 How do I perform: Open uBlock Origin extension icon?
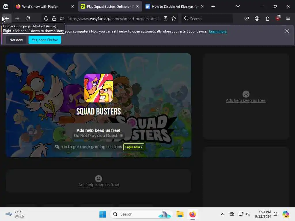pyautogui.click(x=278, y=18)
